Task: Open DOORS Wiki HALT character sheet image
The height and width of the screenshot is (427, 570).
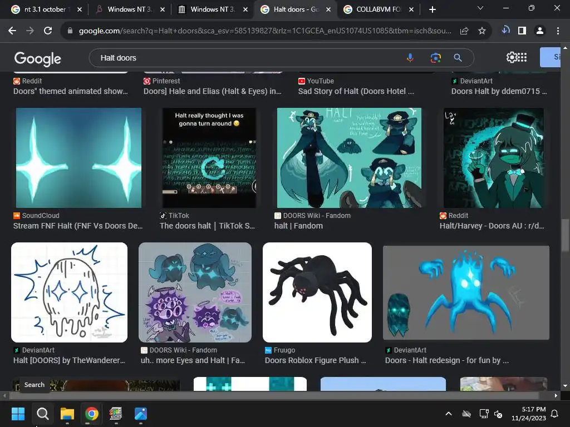Action: point(349,157)
